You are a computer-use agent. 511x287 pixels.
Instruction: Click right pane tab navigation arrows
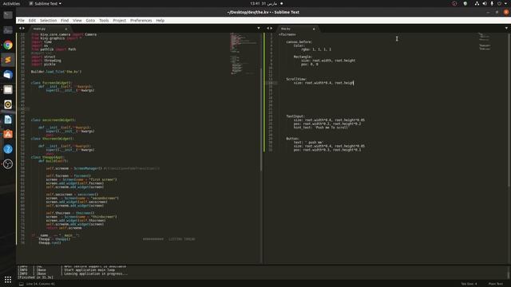click(269, 29)
